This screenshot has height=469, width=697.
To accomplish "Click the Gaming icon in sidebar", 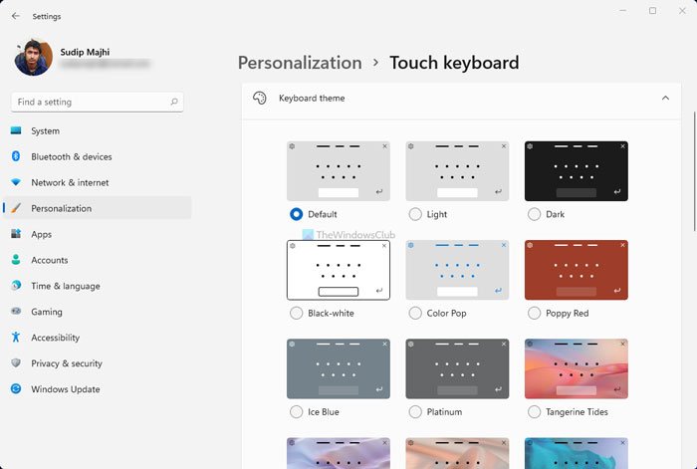I will tap(16, 312).
